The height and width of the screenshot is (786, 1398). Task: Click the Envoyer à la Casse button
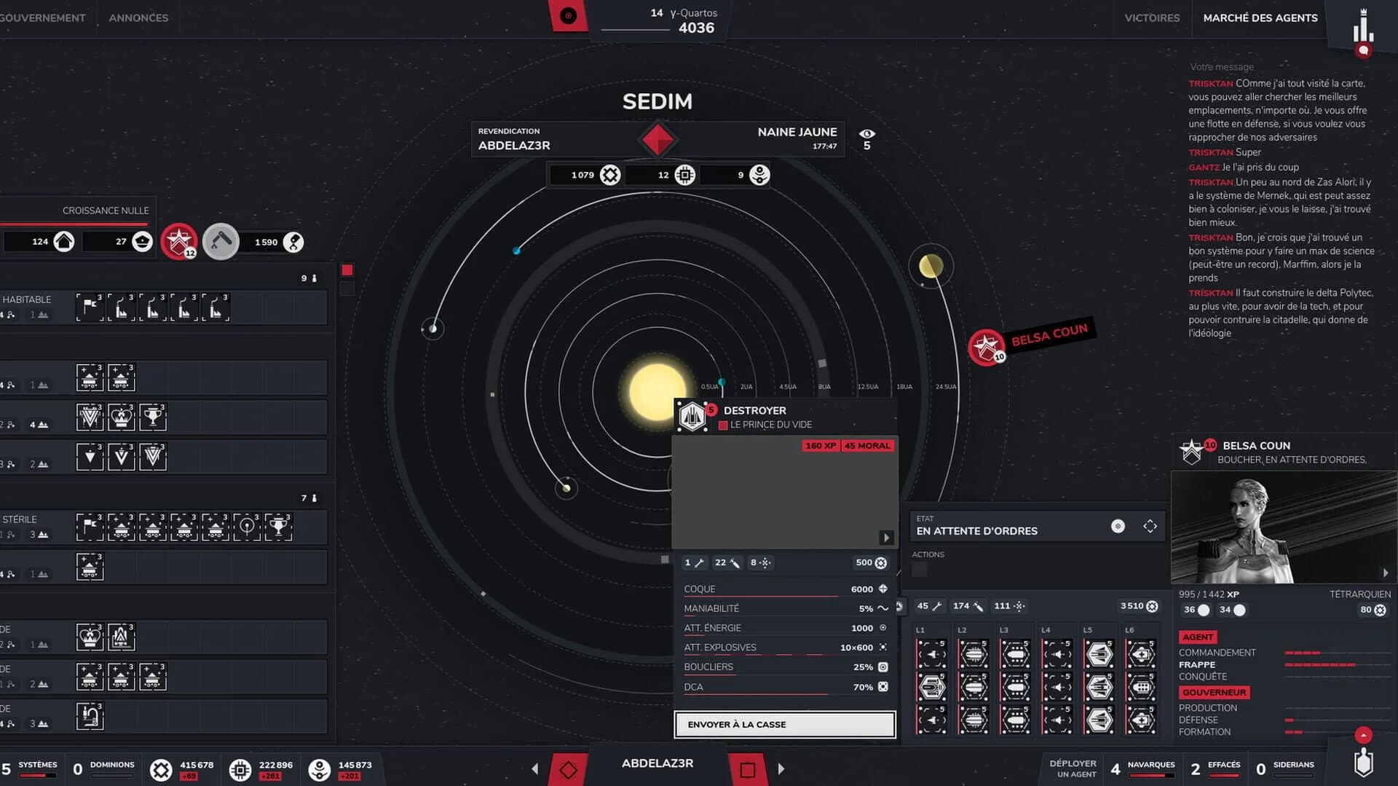pos(784,724)
